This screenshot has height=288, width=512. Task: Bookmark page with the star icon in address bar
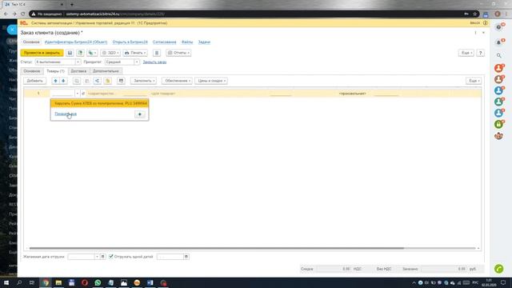point(474,14)
